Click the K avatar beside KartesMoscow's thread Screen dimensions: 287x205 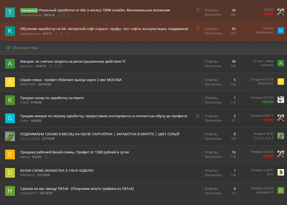(10, 31)
